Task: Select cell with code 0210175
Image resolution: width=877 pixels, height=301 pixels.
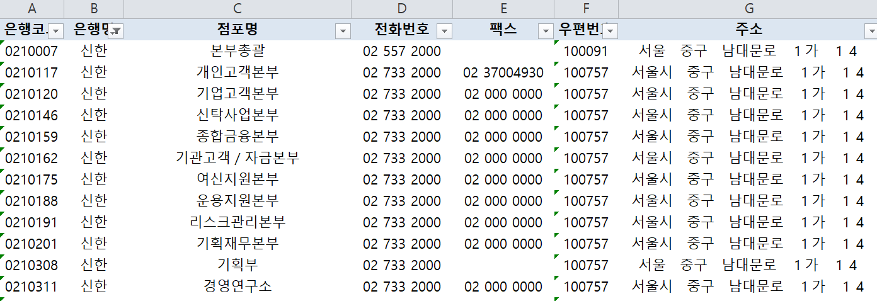Action: tap(32, 179)
